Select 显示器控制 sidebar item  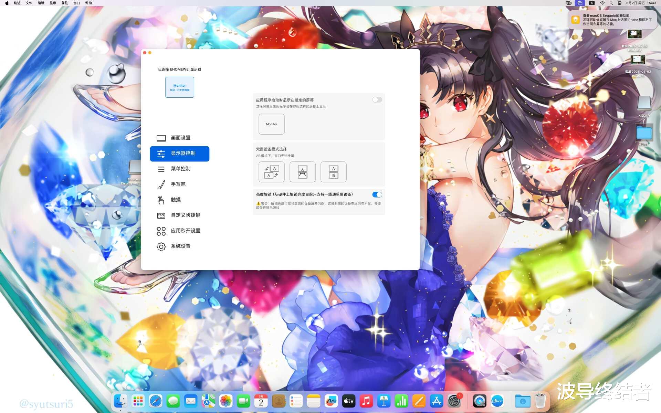(x=179, y=153)
